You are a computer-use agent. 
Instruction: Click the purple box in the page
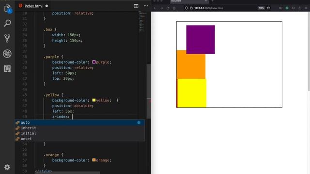click(x=201, y=40)
